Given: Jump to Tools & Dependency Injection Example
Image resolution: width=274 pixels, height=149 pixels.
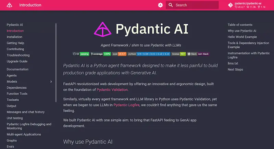Looking at the screenshot, I should pos(248,45).
